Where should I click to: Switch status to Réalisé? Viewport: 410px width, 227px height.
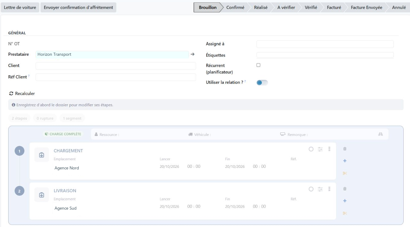pyautogui.click(x=261, y=8)
